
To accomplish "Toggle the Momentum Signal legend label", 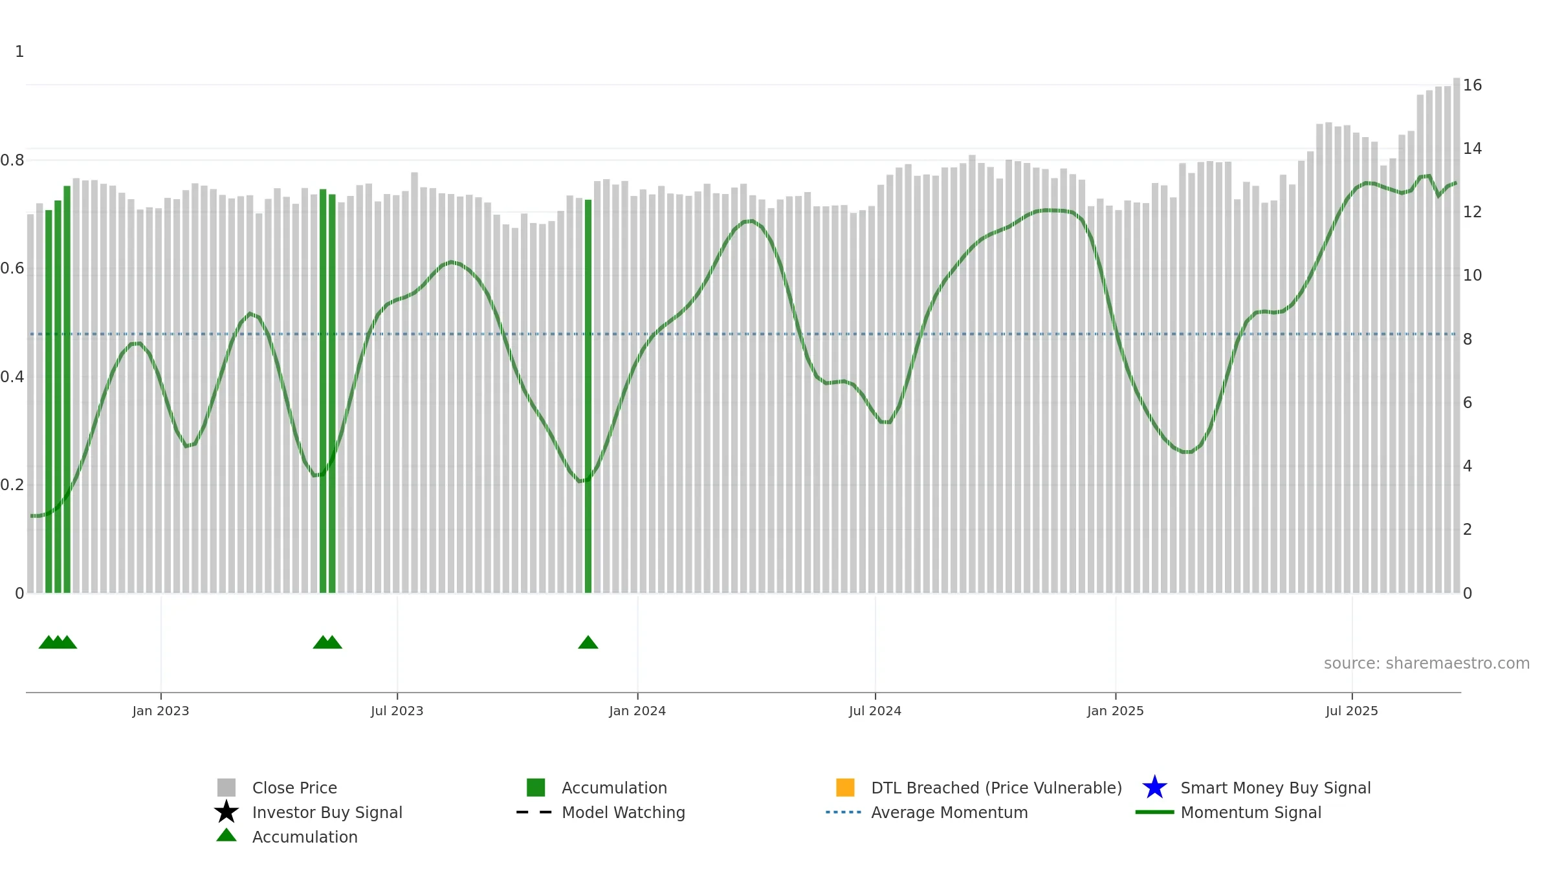I will (x=1251, y=812).
